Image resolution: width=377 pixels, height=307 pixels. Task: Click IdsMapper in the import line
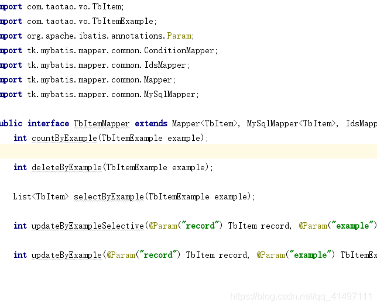(x=165, y=65)
